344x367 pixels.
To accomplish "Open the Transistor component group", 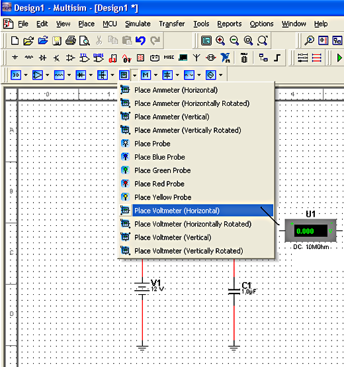I will (x=56, y=58).
